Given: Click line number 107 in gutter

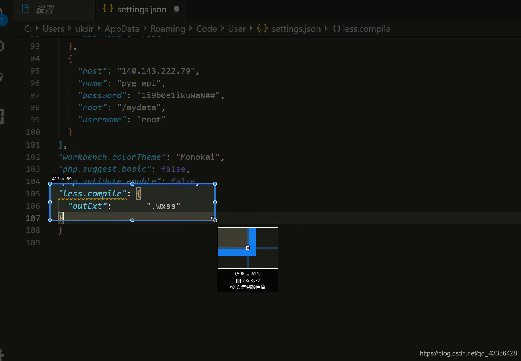Looking at the screenshot, I should (x=33, y=218).
